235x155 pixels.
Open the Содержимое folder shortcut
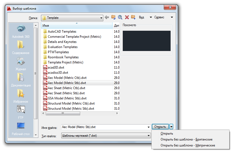click(x=21, y=47)
